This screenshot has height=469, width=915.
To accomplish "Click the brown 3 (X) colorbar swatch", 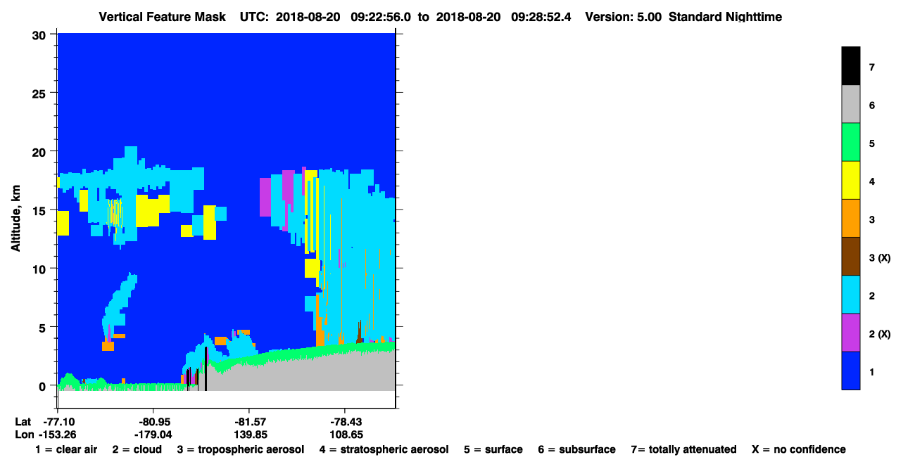I will [x=851, y=256].
